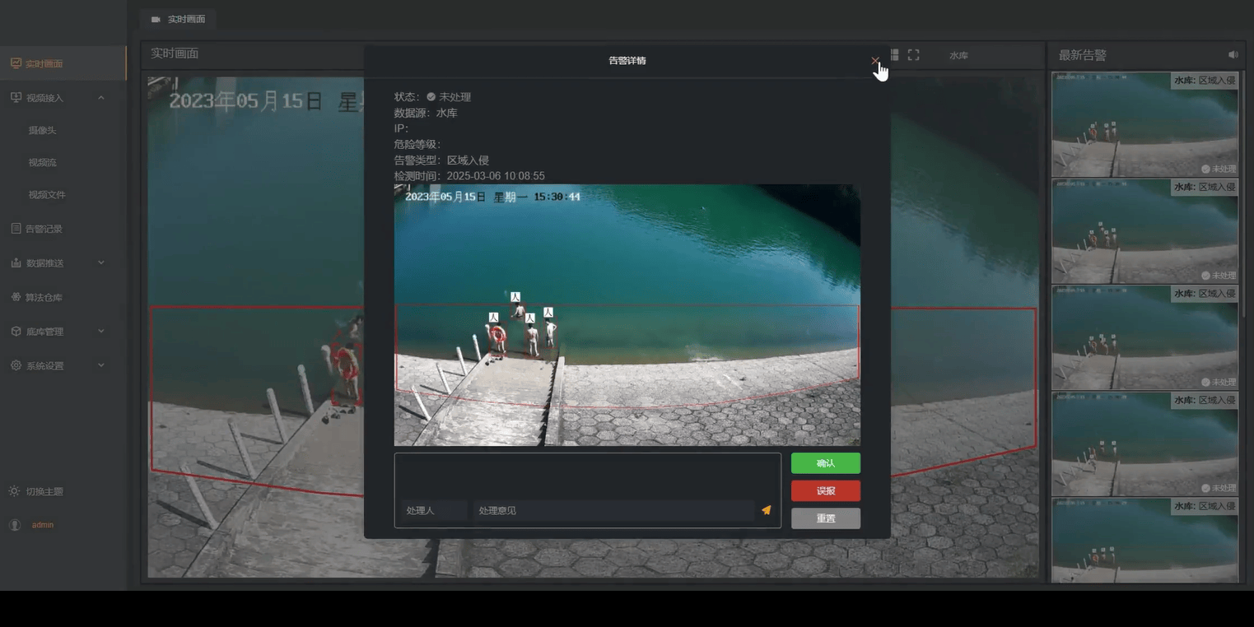Viewport: 1254px width, 627px height.
Task: Collapse the 视频接入 section
Action: [102, 97]
